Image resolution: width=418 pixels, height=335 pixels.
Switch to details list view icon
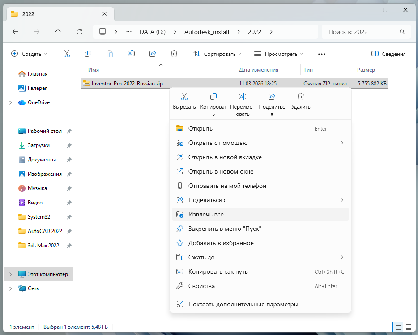coord(398,327)
